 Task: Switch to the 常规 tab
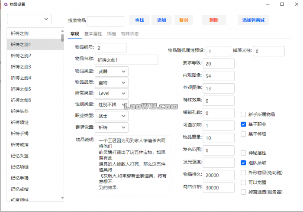click(x=75, y=34)
